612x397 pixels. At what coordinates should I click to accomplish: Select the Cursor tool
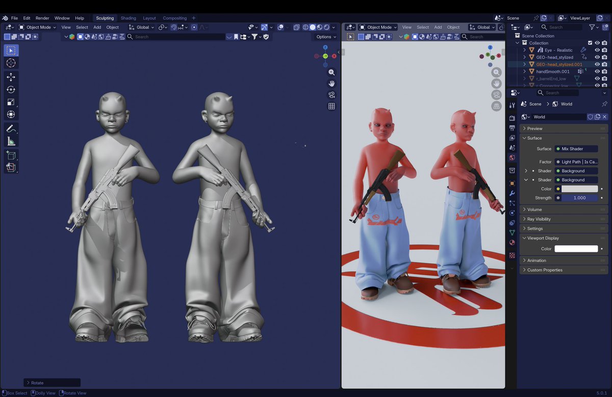pos(11,63)
